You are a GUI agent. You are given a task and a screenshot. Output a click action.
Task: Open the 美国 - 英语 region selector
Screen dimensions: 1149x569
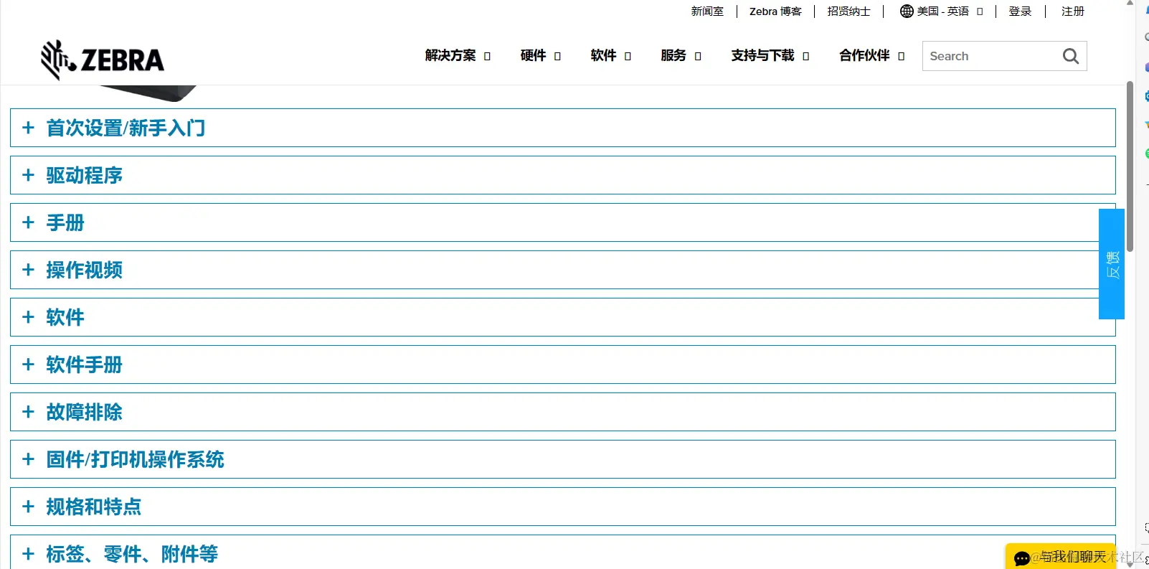pos(942,11)
